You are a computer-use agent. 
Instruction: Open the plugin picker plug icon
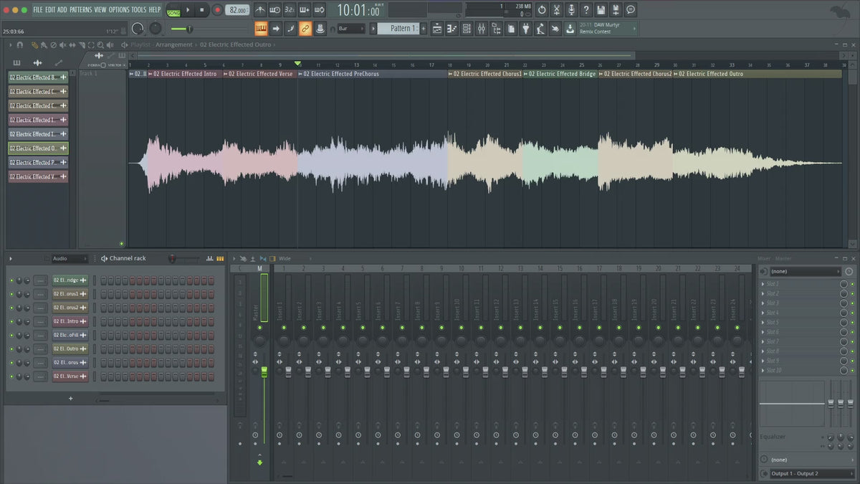pos(525,29)
